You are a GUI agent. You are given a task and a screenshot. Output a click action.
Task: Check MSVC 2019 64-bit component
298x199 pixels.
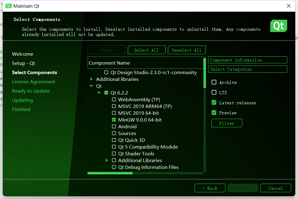pos(114,113)
